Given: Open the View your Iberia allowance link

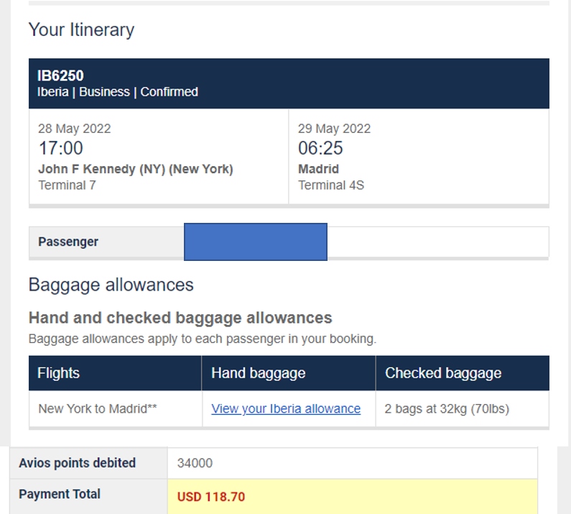Looking at the screenshot, I should click(x=286, y=408).
